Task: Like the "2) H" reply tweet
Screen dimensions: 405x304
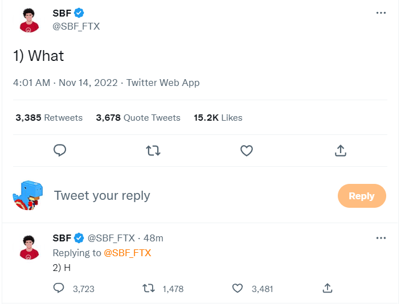Action: (x=238, y=289)
